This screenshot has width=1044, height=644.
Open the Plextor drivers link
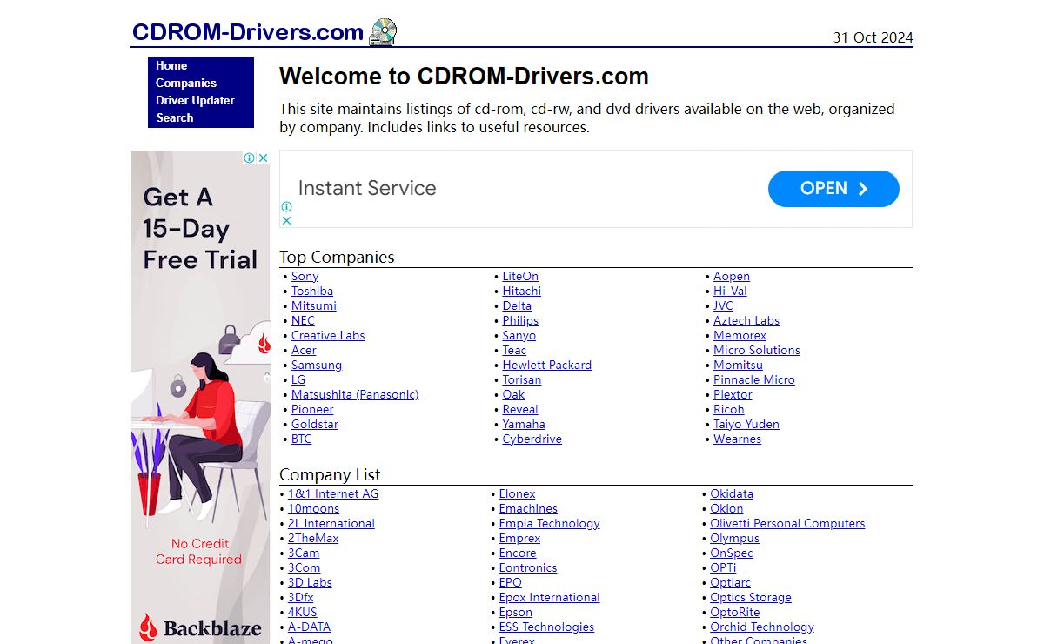click(733, 394)
